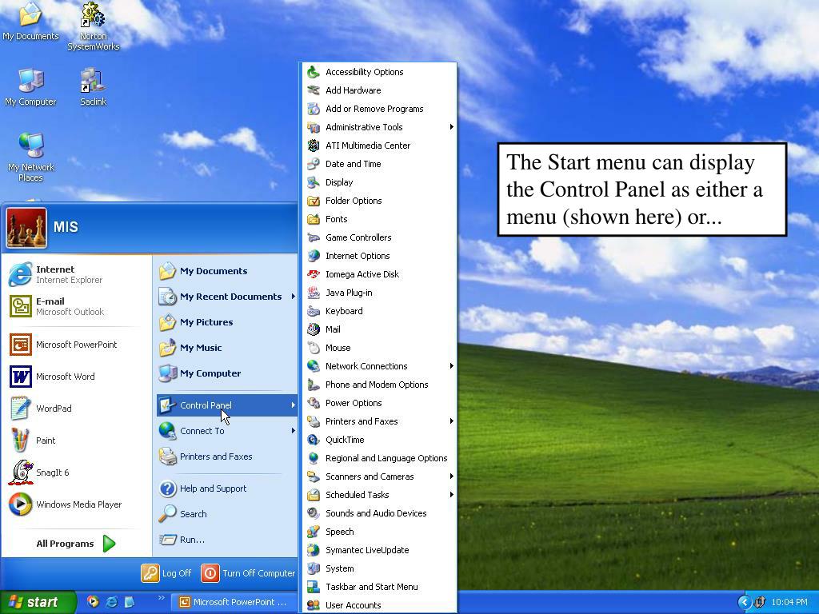The height and width of the screenshot is (614, 819).
Task: Select Control Panel in the Start menu
Action: [226, 405]
